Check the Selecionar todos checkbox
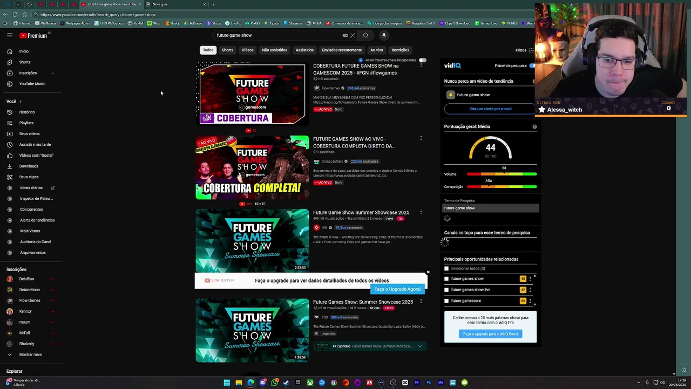The image size is (691, 389). pyautogui.click(x=446, y=269)
